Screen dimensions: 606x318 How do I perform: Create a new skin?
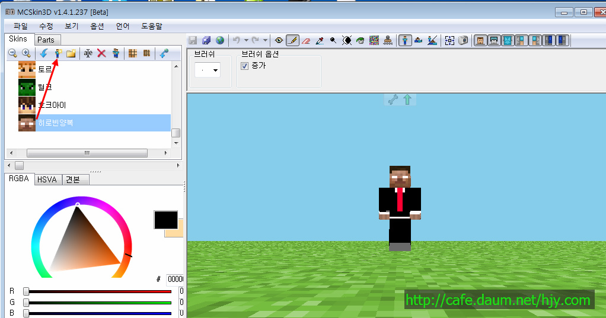[58, 53]
